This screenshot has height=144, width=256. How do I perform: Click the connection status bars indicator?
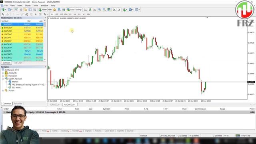(x=238, y=136)
